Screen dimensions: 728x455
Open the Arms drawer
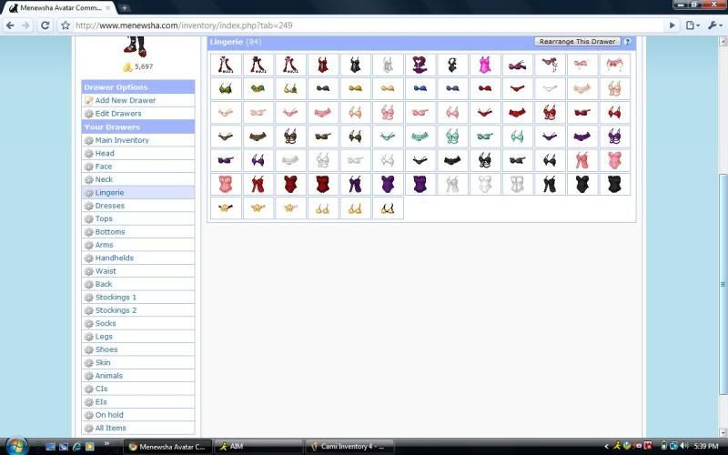tap(104, 245)
